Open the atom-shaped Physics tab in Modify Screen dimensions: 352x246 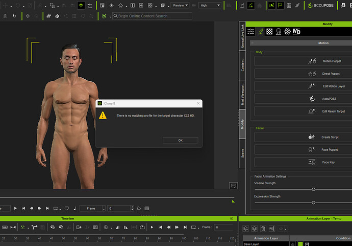click(x=288, y=32)
